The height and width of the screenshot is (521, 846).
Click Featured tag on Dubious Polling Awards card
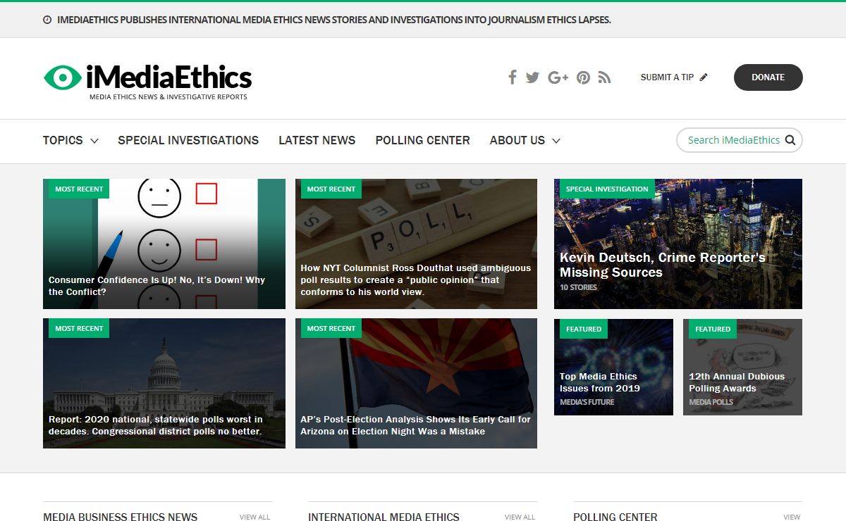click(713, 329)
